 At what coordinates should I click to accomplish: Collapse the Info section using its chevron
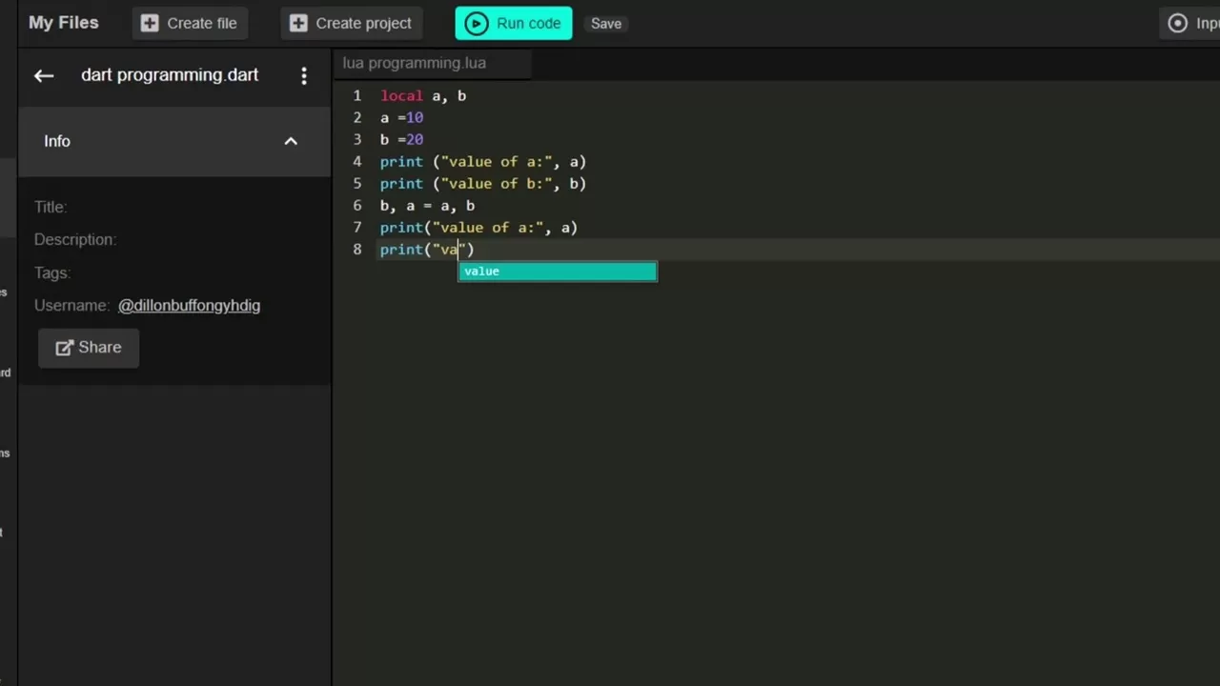pyautogui.click(x=291, y=141)
